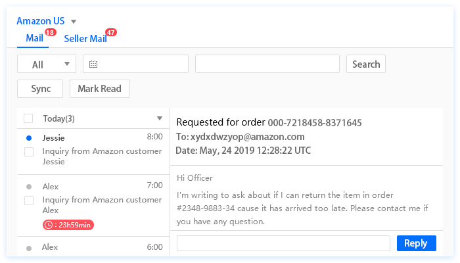
Task: Click the red 47 badge on Seller Mail
Action: click(x=111, y=32)
